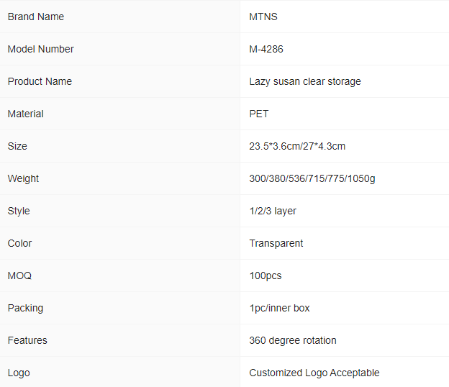Select the MTNS brand value
Image resolution: width=449 pixels, height=387 pixels.
pos(263,17)
